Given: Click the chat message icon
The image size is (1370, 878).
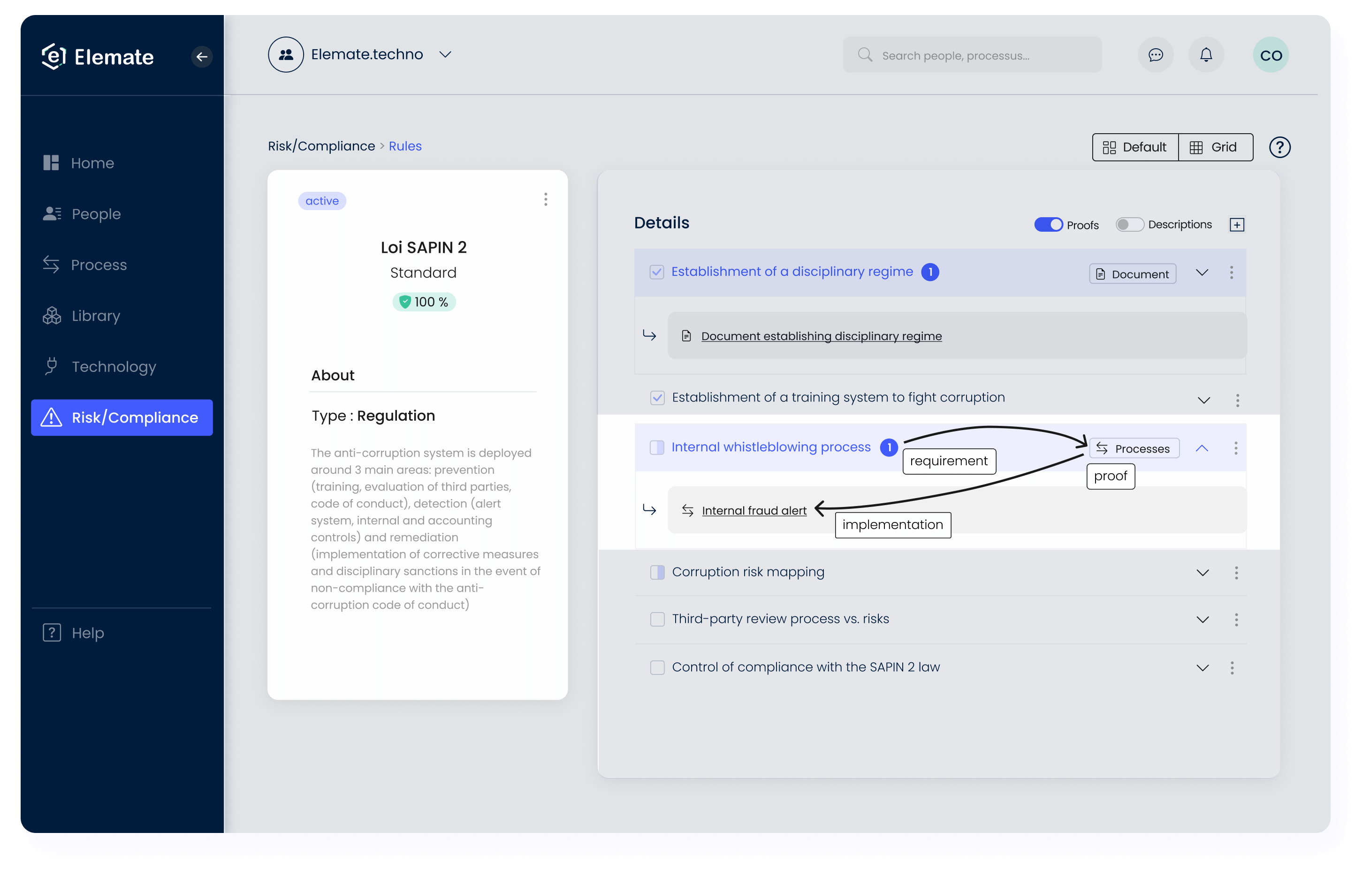Looking at the screenshot, I should pyautogui.click(x=1154, y=55).
